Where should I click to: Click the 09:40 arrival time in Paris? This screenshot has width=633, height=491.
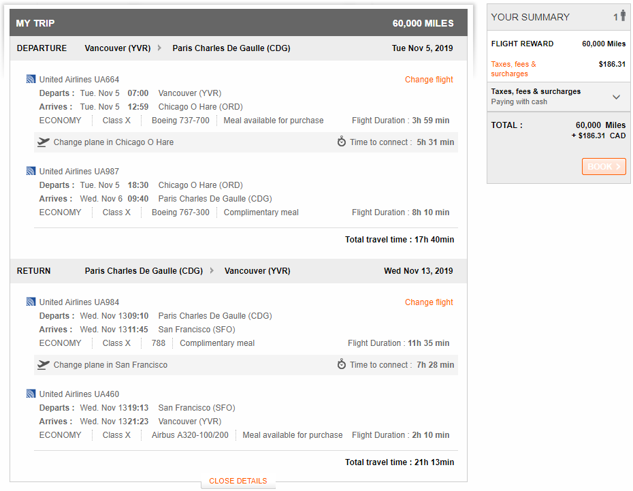pyautogui.click(x=138, y=199)
